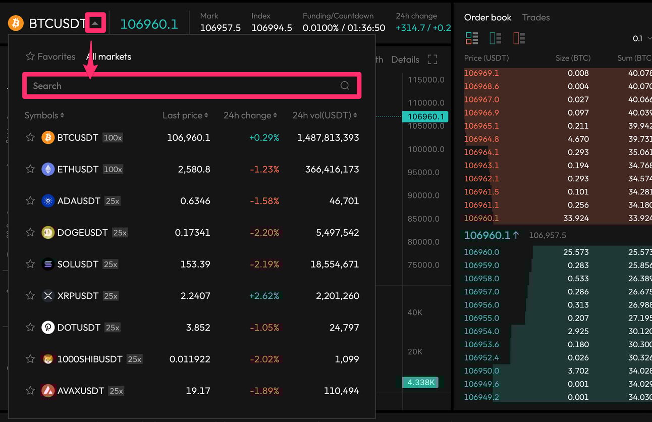The width and height of the screenshot is (652, 422).
Task: Click the Bitcoin coin icon in the BTCUSDT row
Action: click(x=48, y=137)
